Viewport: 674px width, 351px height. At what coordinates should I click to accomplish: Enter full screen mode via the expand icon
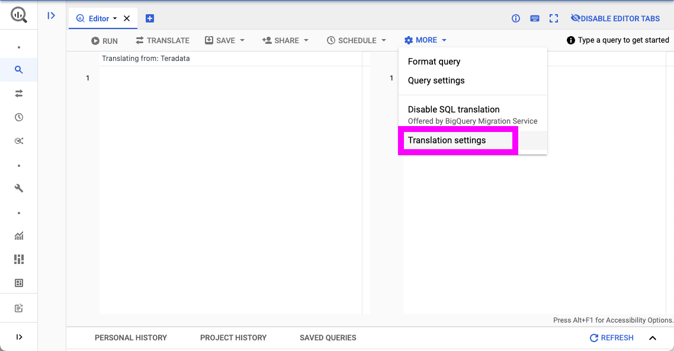[x=553, y=18]
